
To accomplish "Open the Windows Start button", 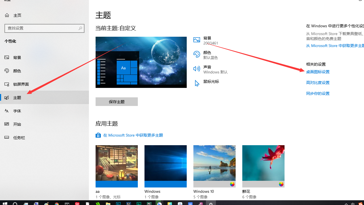I will click(5, 204).
